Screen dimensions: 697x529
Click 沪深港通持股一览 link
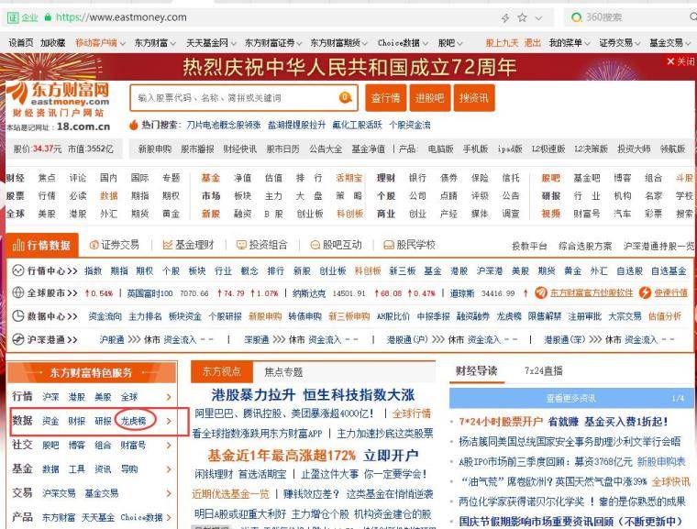[x=658, y=246]
